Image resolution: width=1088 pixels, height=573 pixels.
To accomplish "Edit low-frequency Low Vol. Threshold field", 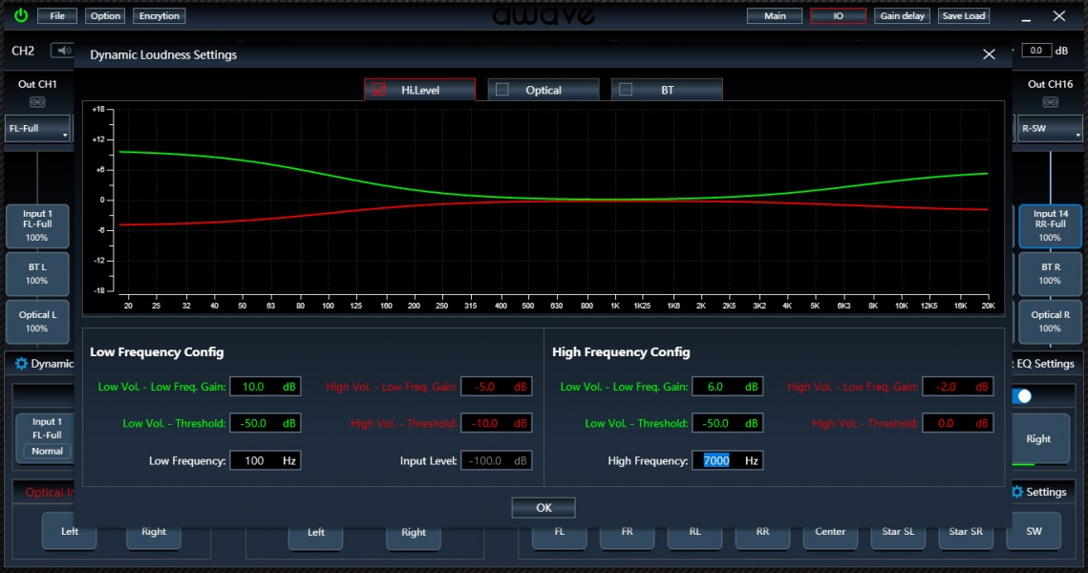I will (x=265, y=423).
